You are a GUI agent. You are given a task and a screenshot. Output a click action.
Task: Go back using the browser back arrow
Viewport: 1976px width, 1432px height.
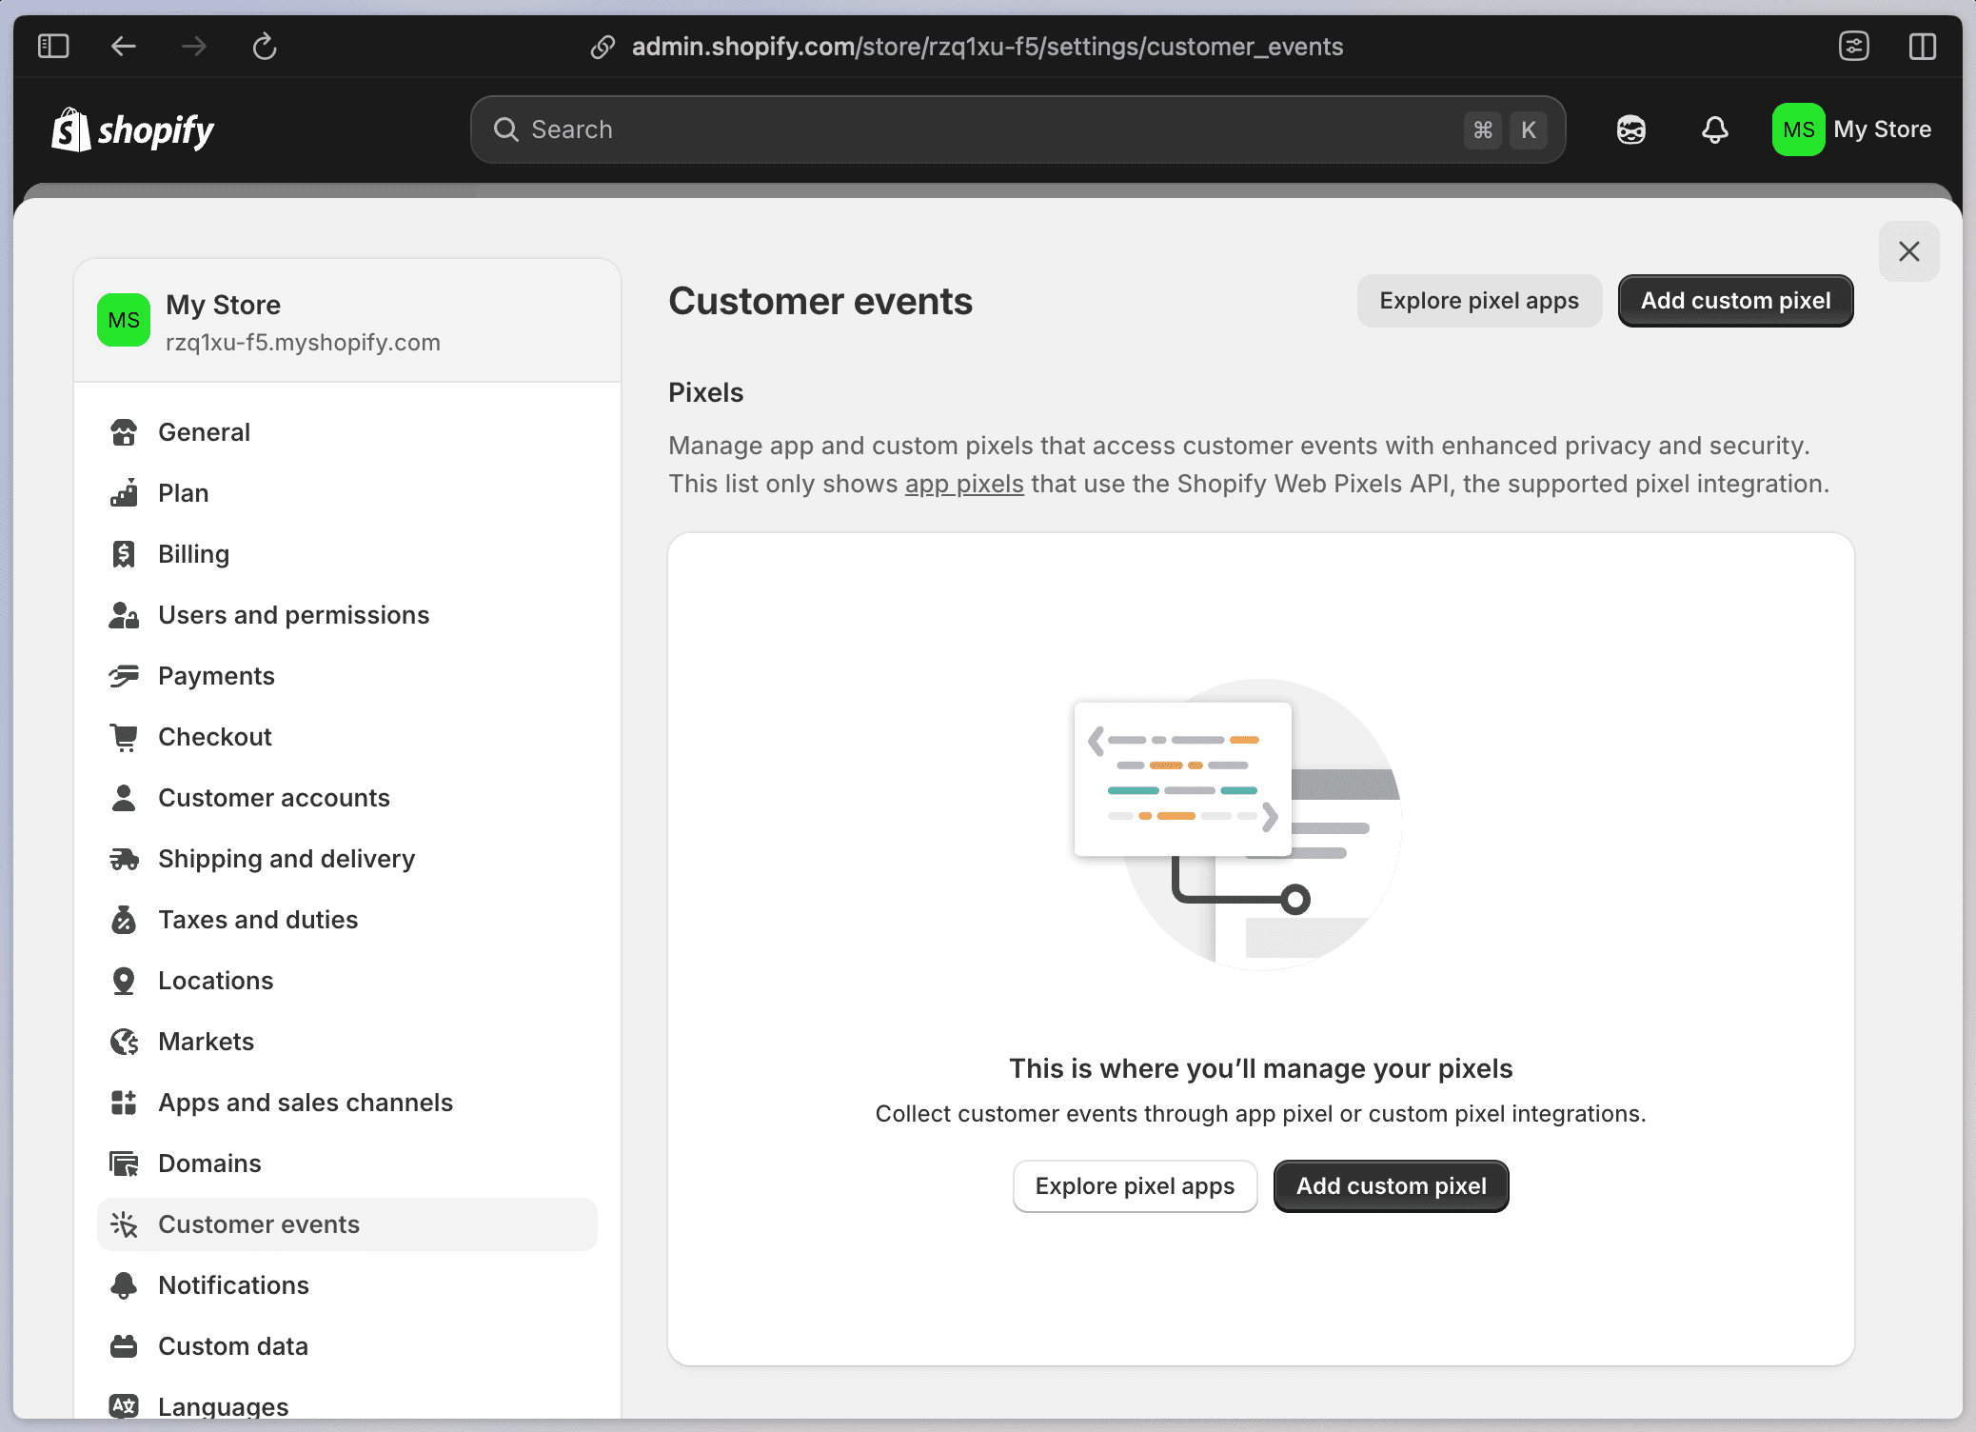(x=124, y=46)
